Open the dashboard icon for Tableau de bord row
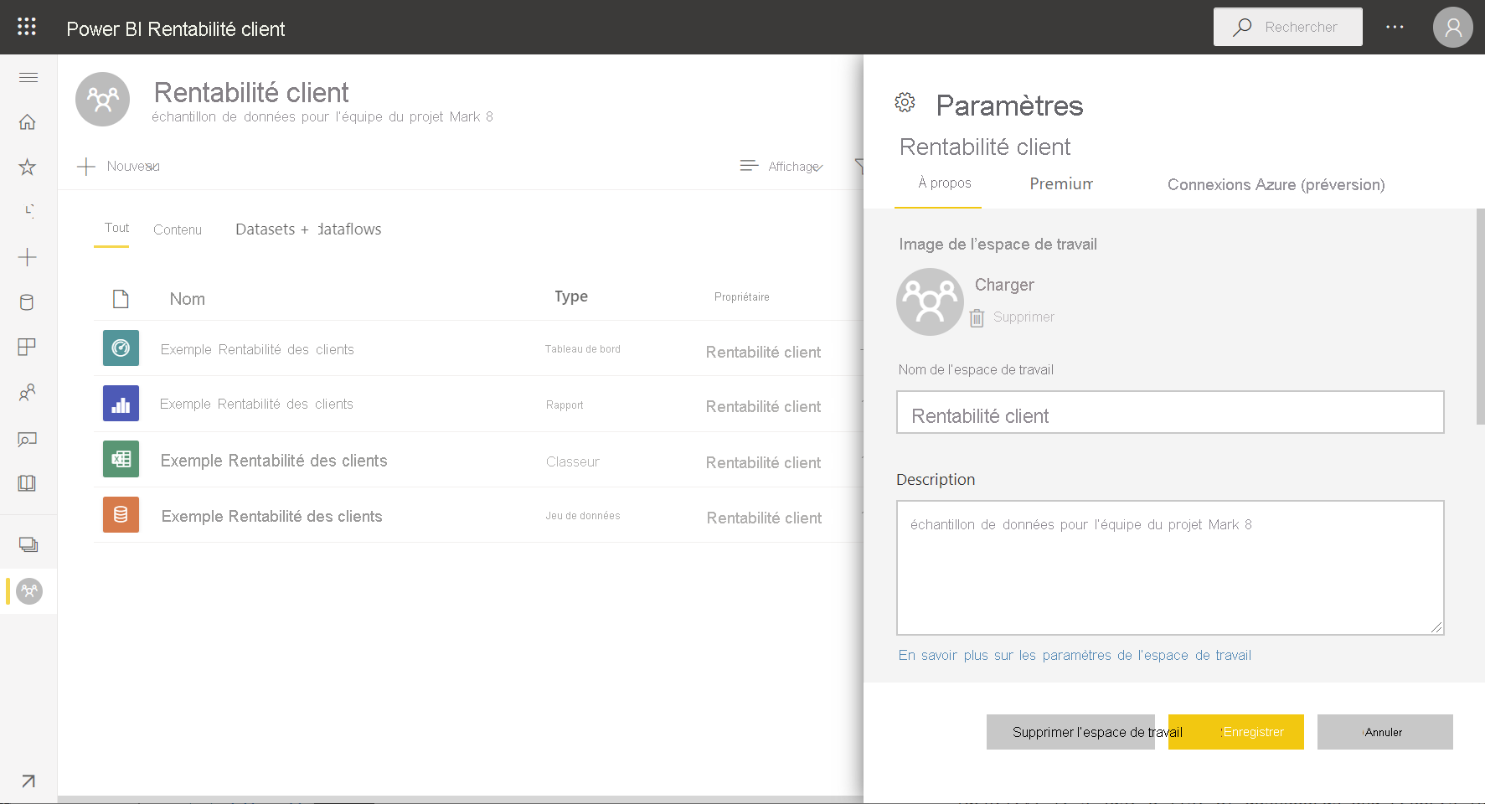The image size is (1485, 804). coord(121,348)
